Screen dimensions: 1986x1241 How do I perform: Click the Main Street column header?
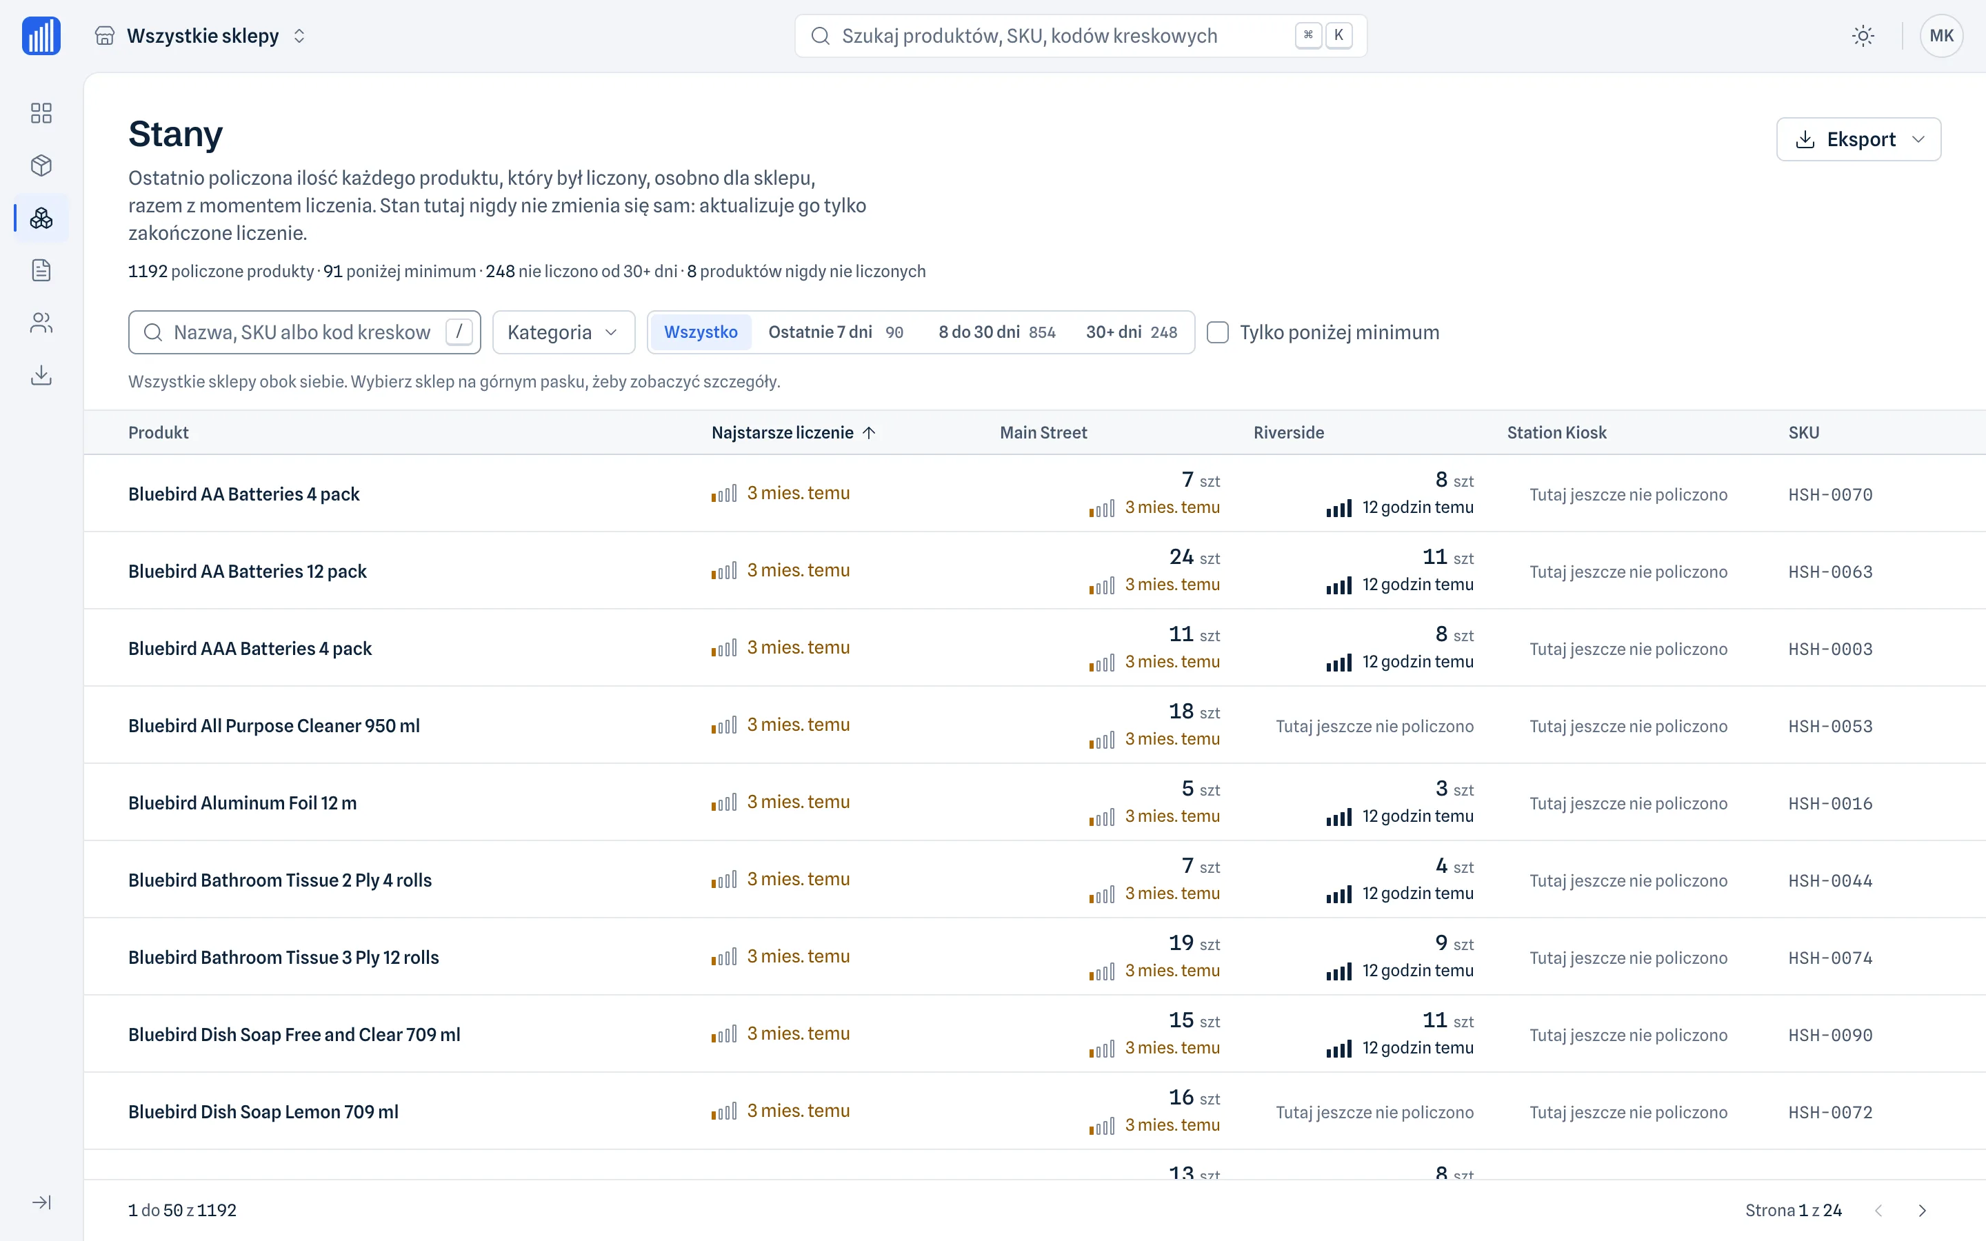[x=1043, y=432]
